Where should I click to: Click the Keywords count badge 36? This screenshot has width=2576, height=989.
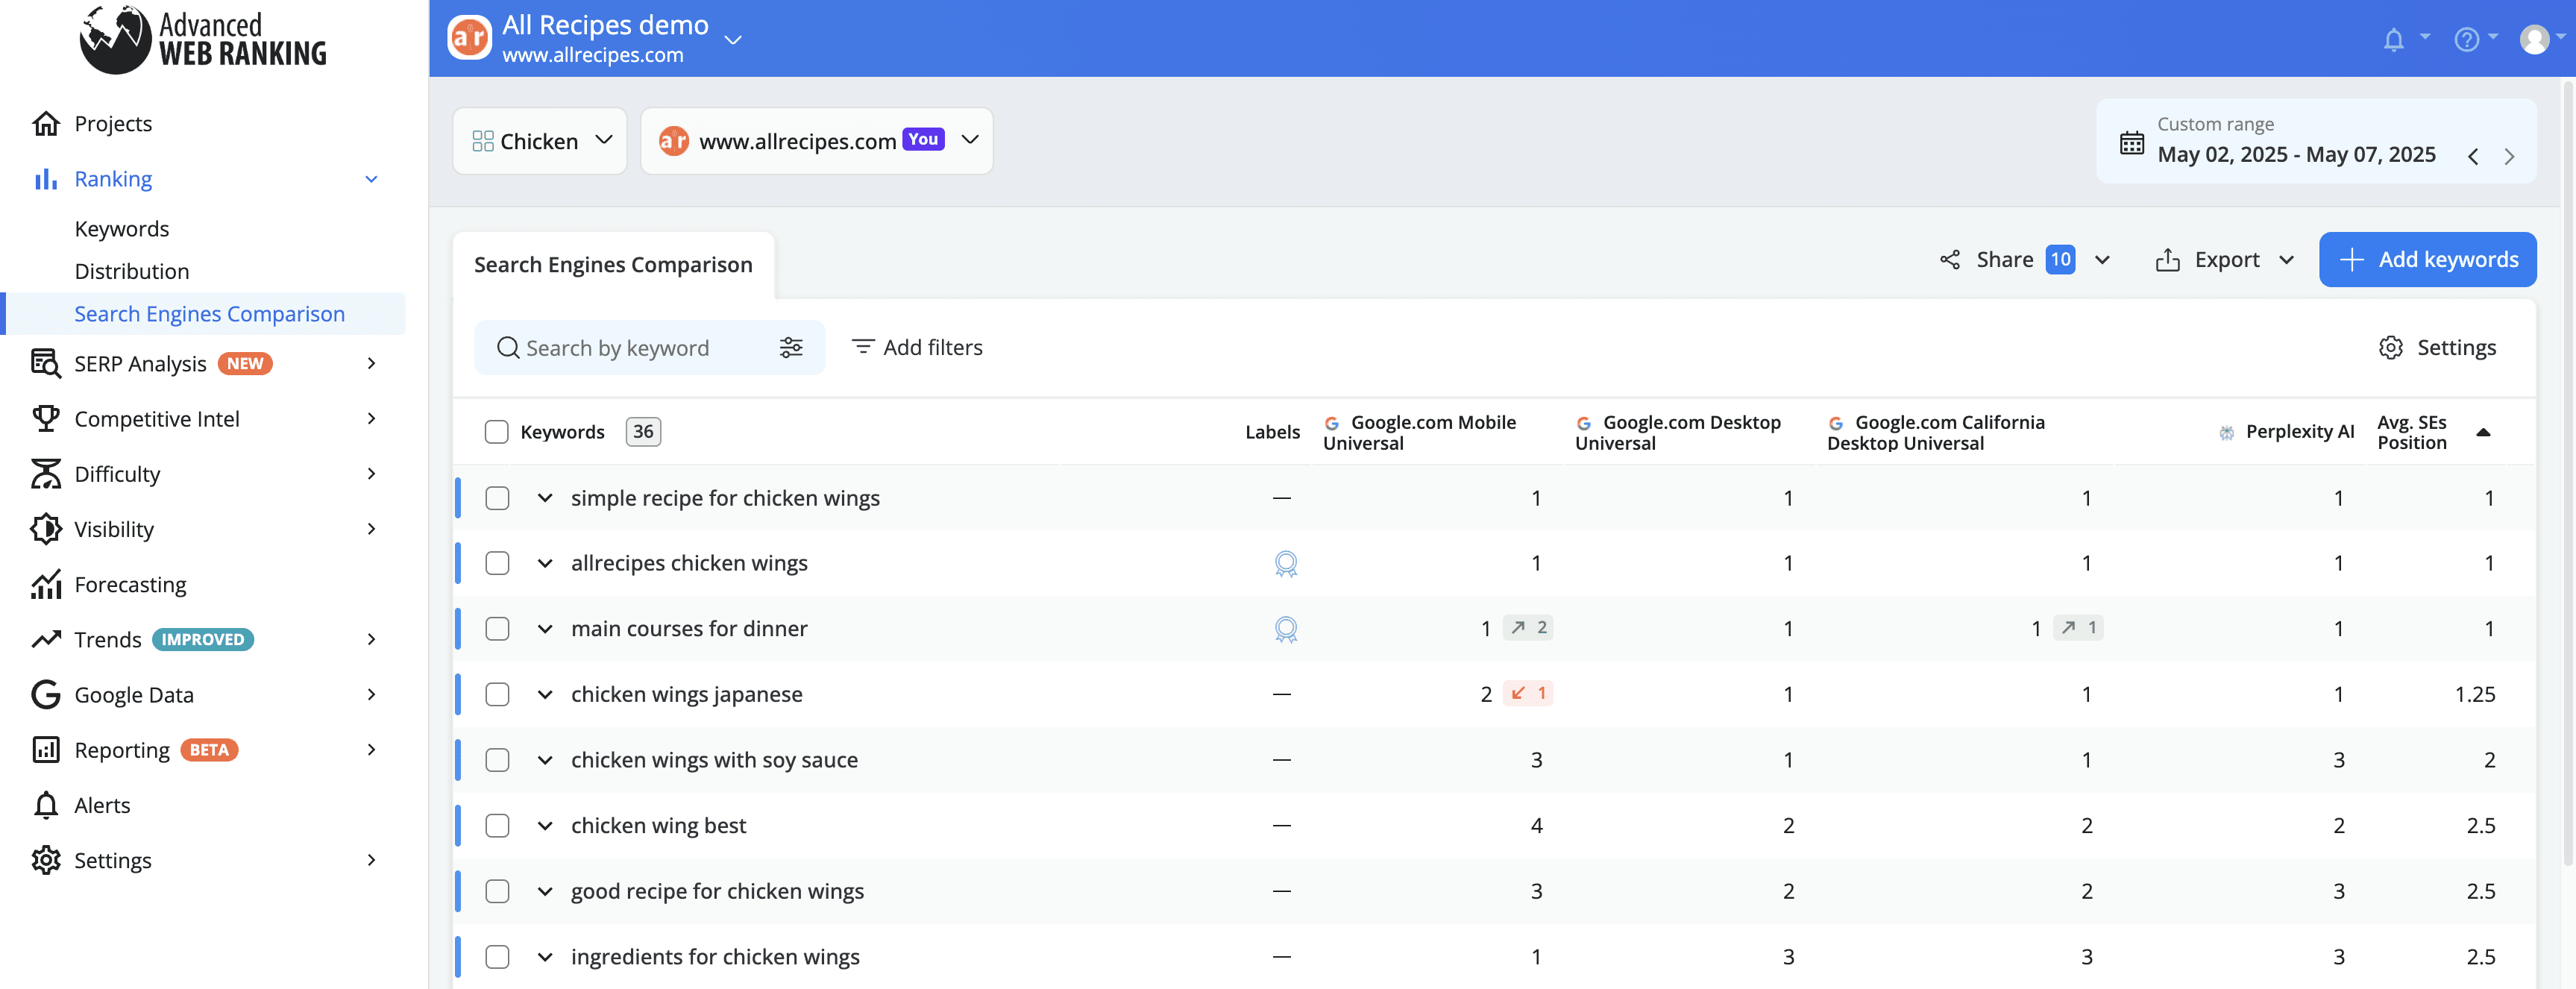[x=643, y=432]
